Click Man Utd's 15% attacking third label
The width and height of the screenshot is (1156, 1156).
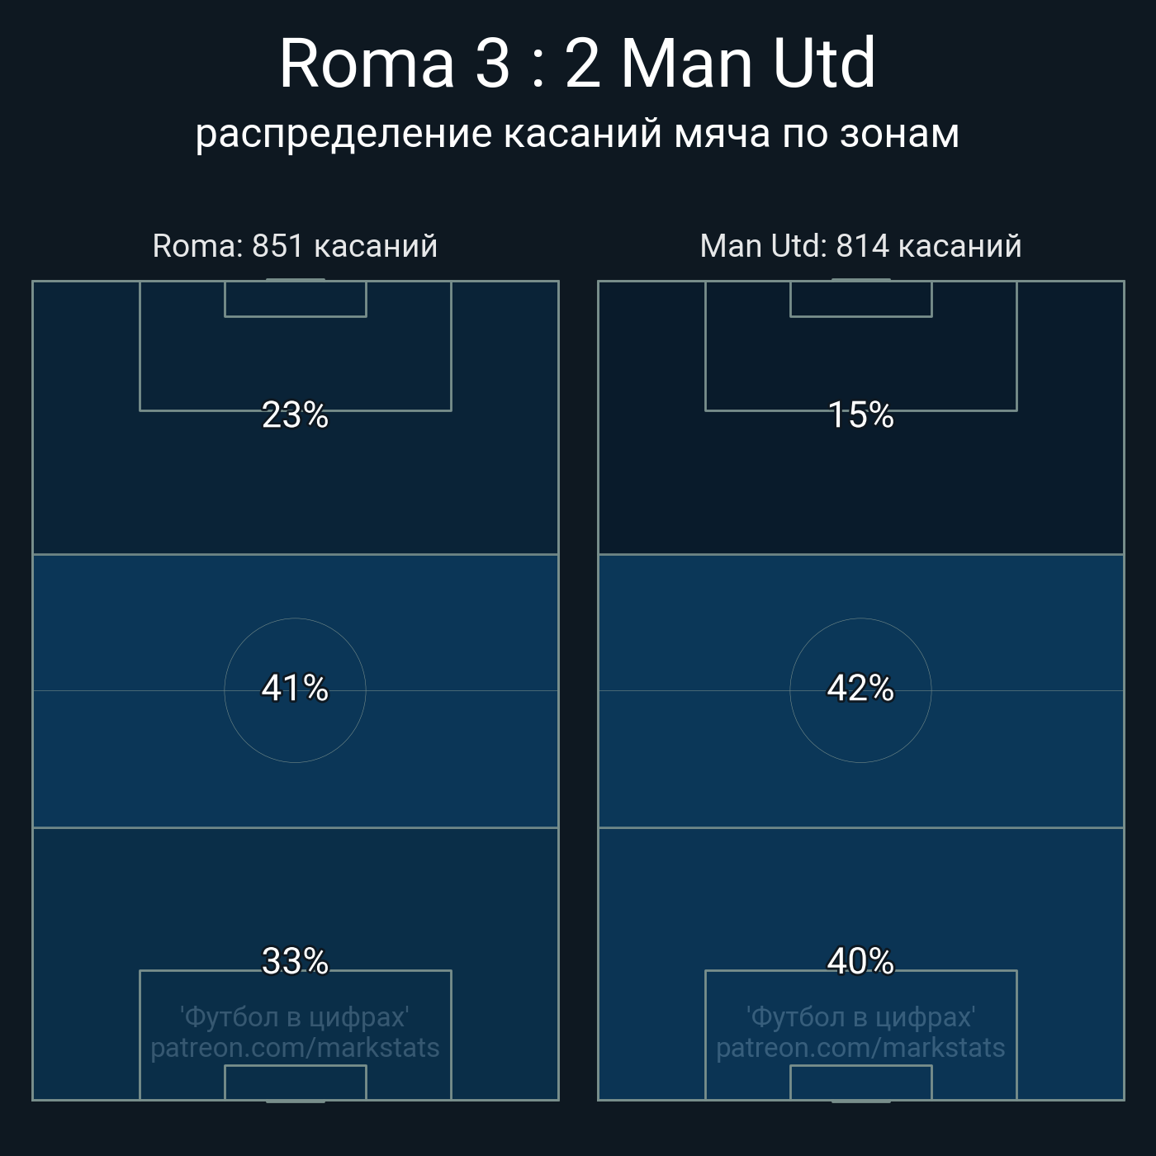[860, 415]
